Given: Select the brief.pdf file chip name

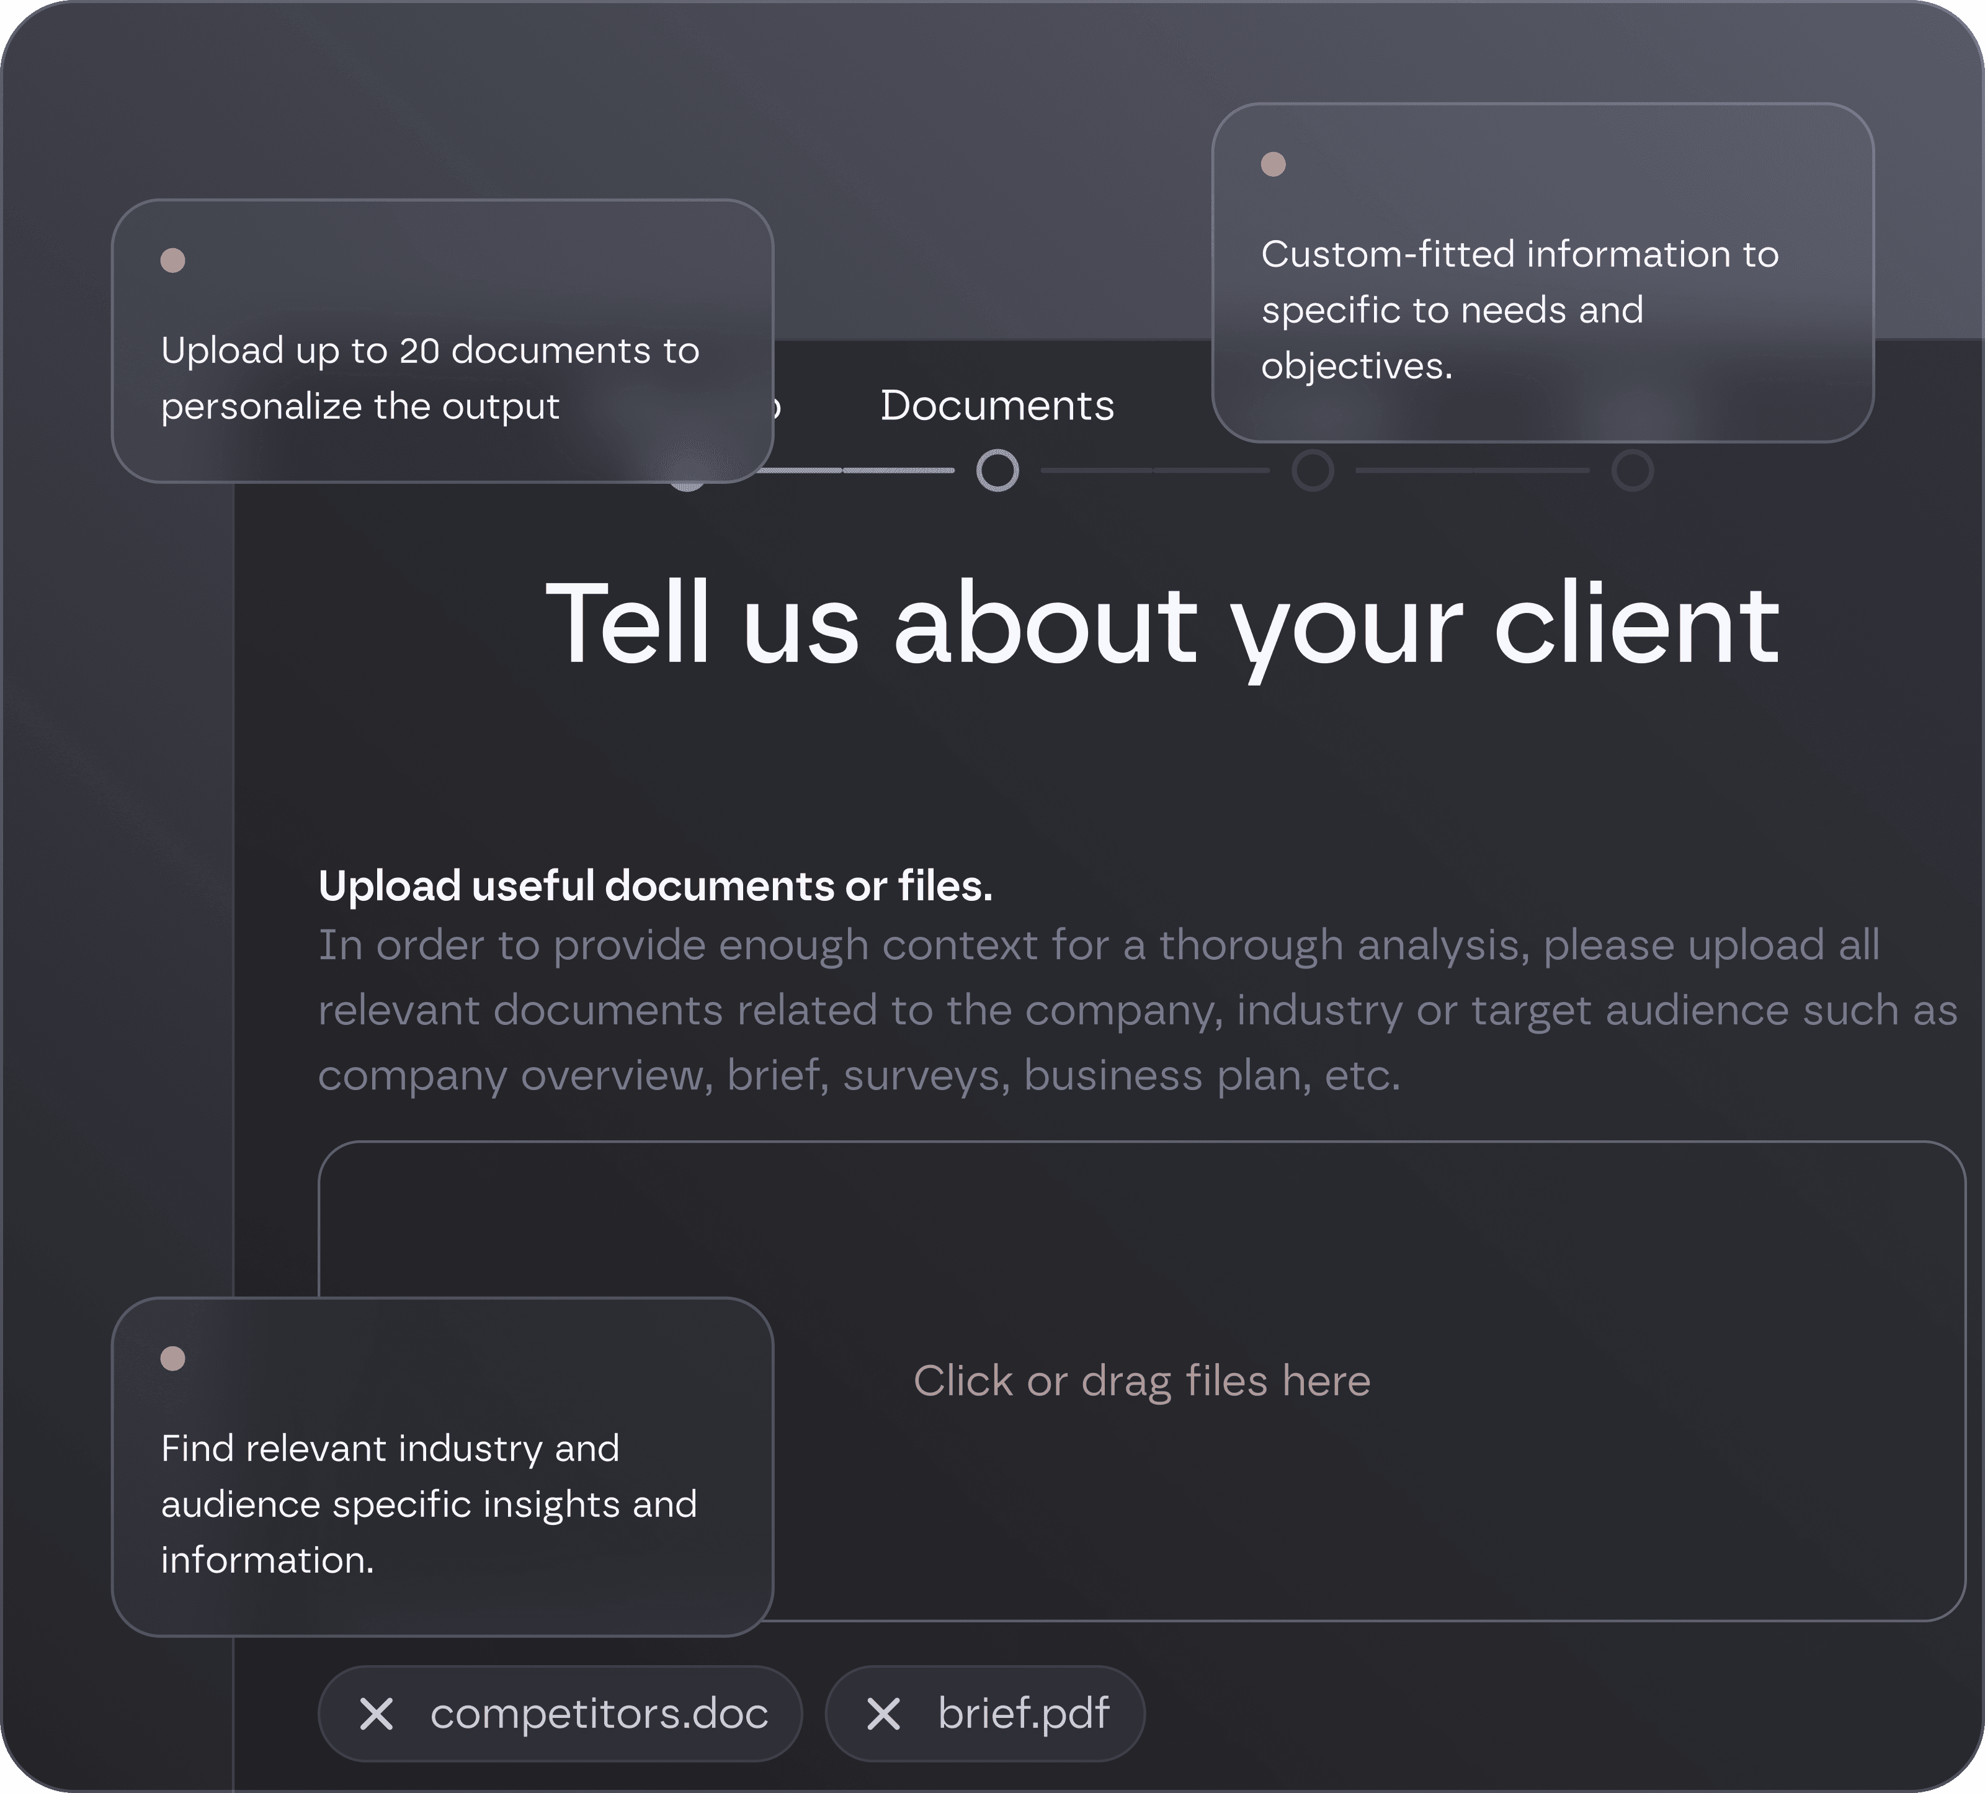Looking at the screenshot, I should pos(1023,1714).
